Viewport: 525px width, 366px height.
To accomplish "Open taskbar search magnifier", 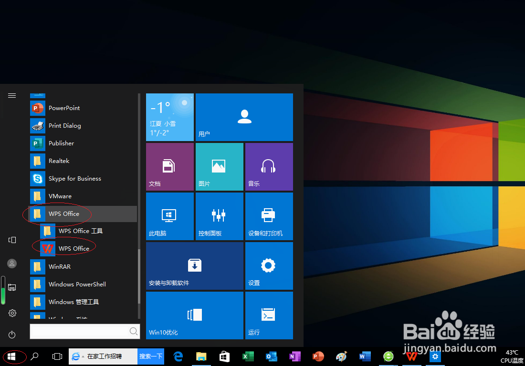I will click(34, 356).
